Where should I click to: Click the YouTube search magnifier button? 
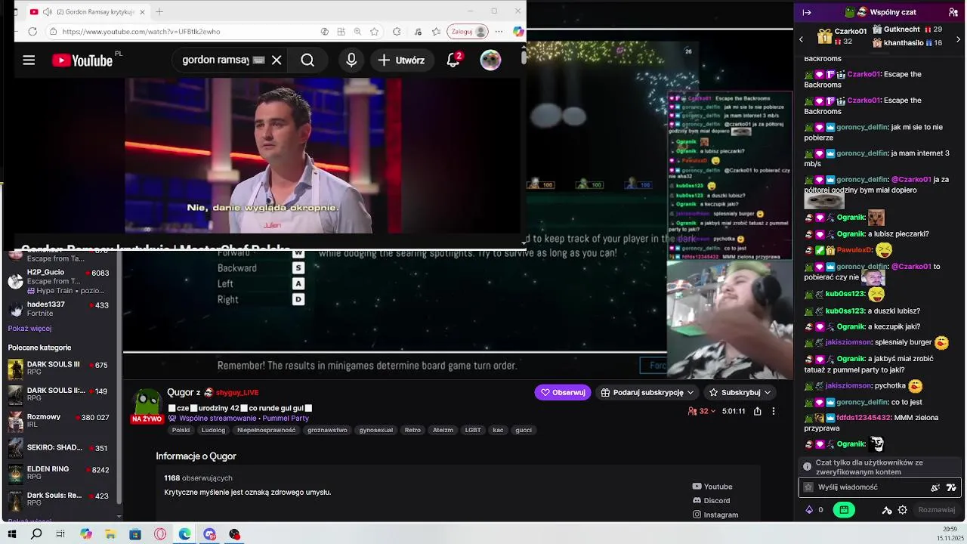[x=307, y=60]
